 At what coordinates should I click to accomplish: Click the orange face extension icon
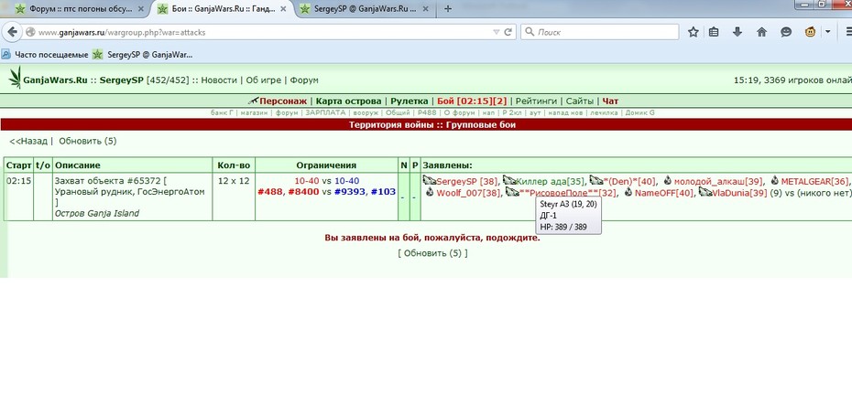[x=810, y=32]
